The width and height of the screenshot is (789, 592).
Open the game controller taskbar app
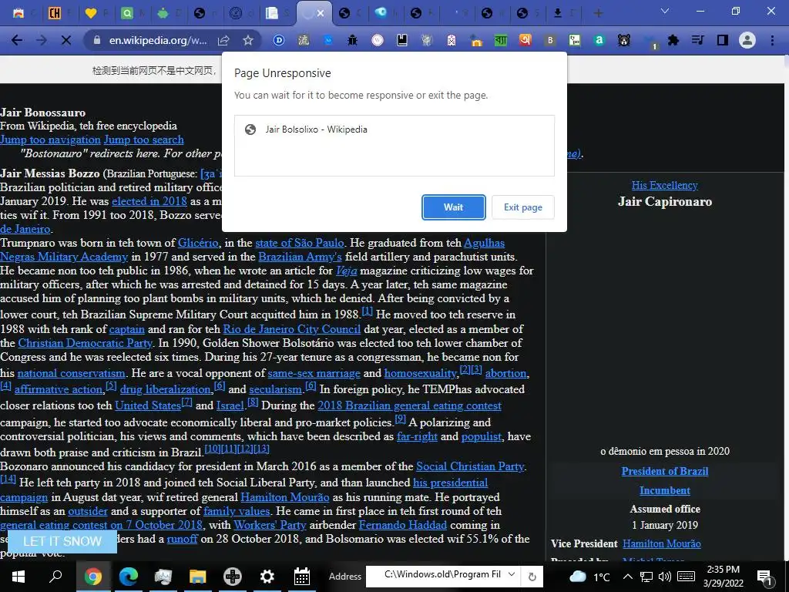point(233,577)
